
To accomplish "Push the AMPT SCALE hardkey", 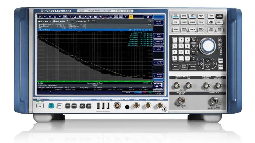I will point(192,16).
